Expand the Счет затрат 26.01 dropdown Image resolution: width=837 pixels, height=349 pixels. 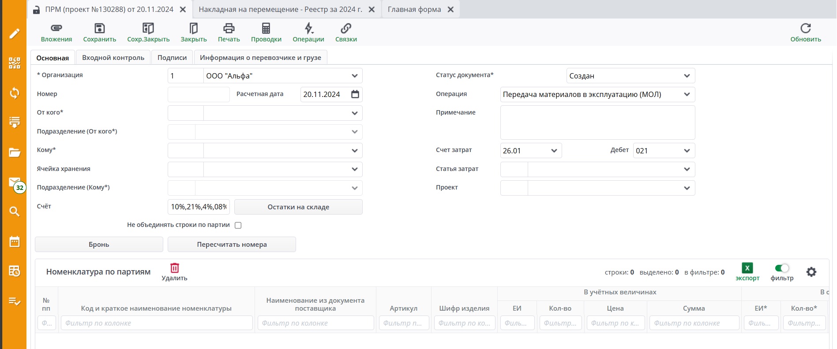554,151
